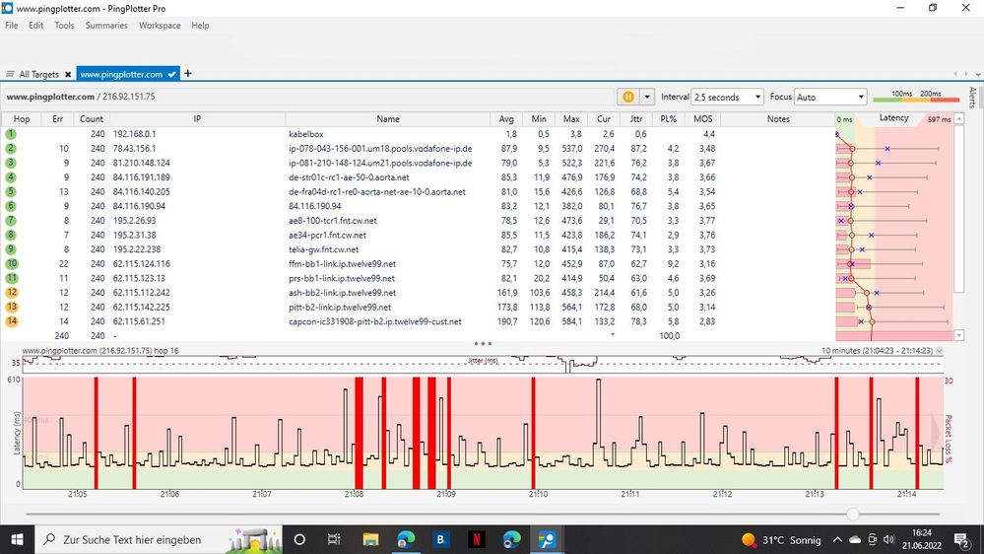984x554 pixels.
Task: Open PingPlotter taskbar icon
Action: 547,539
